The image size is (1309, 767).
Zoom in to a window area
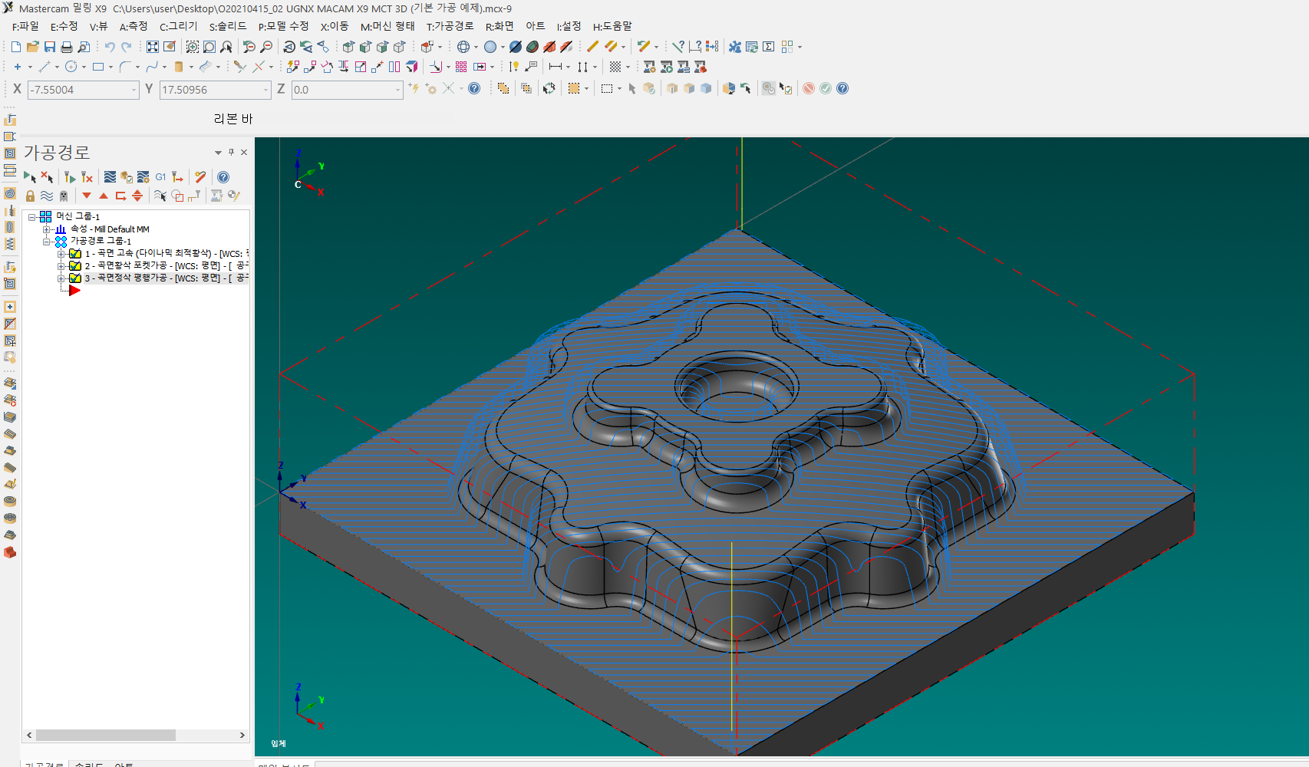193,47
